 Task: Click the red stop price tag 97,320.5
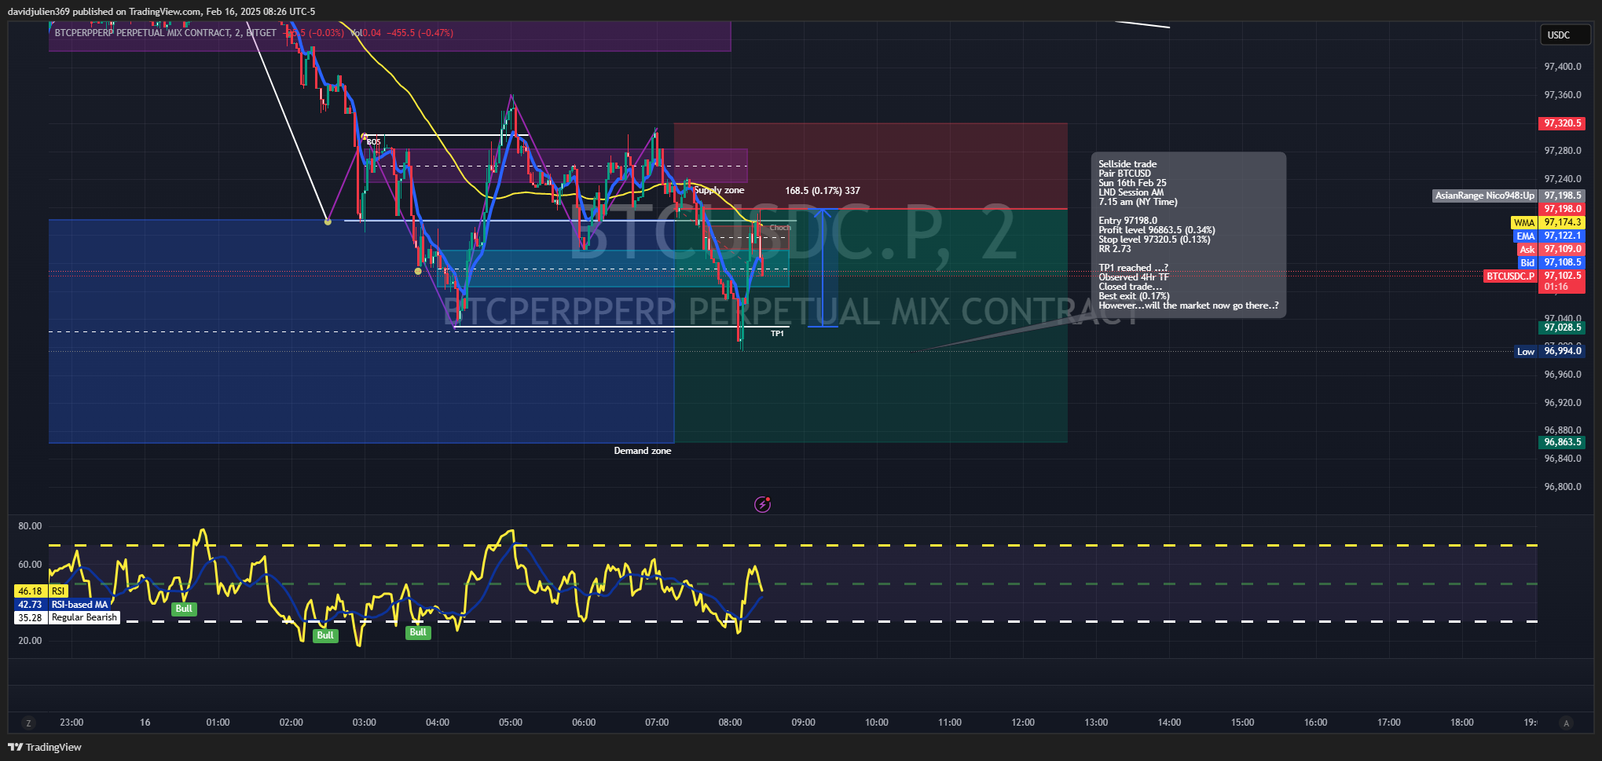tap(1561, 123)
